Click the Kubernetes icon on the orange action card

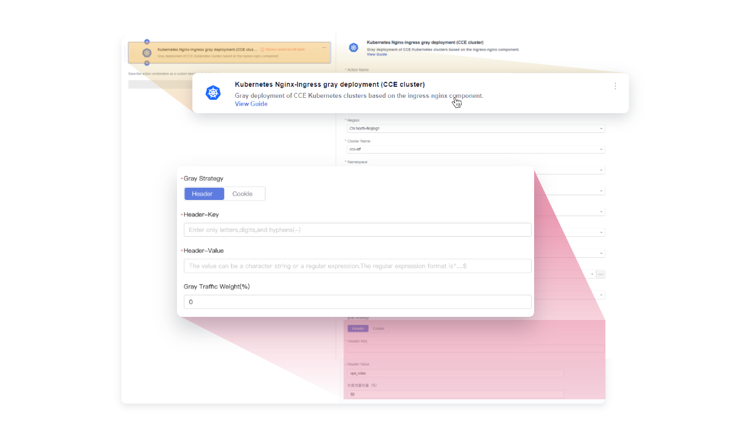coord(147,52)
